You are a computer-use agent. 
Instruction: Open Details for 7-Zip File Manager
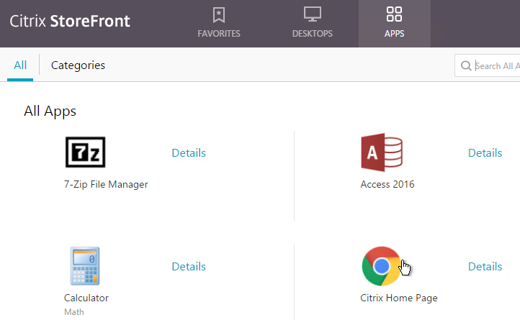(189, 152)
